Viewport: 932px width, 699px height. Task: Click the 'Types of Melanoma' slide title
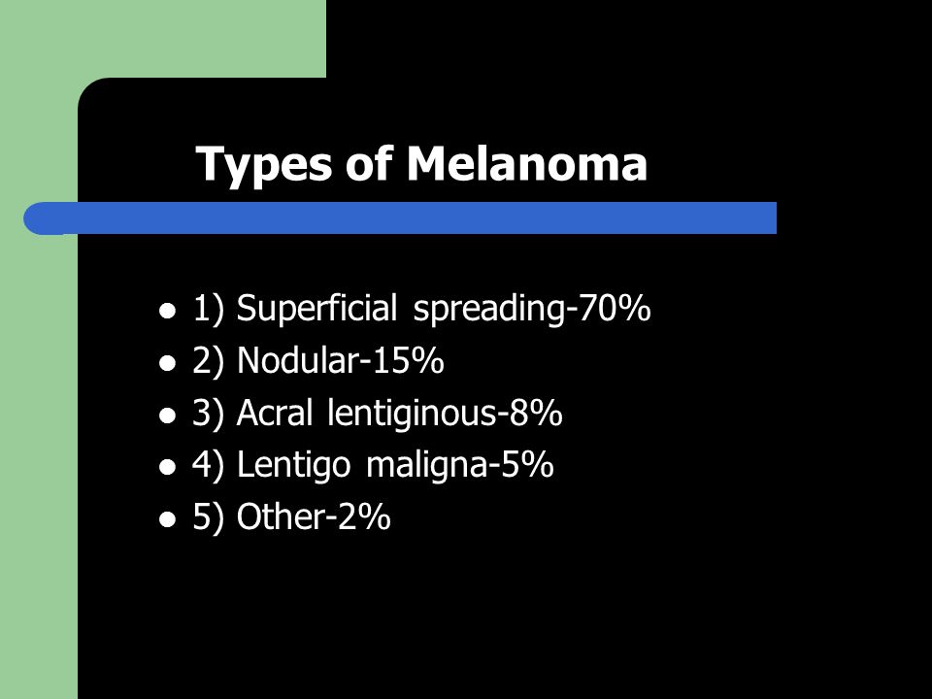tap(421, 165)
